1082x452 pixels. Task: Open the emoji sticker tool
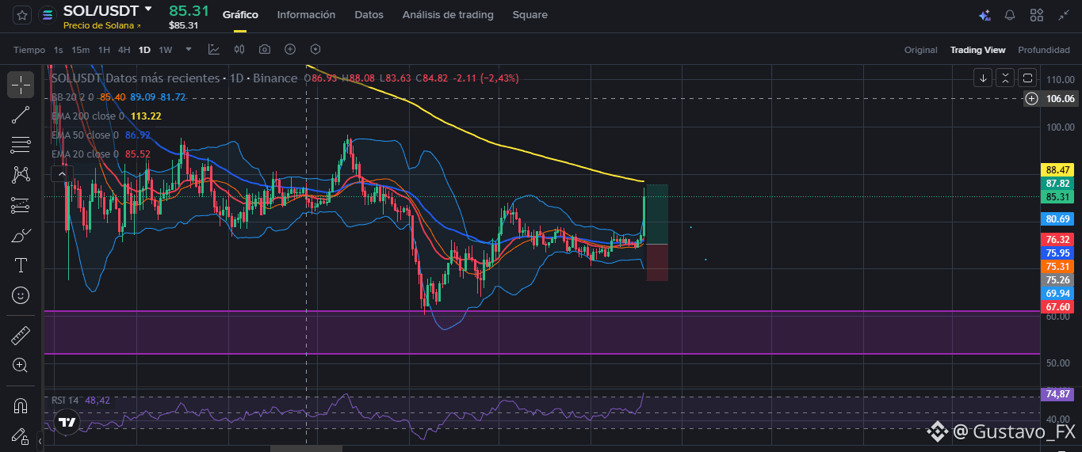(21, 295)
